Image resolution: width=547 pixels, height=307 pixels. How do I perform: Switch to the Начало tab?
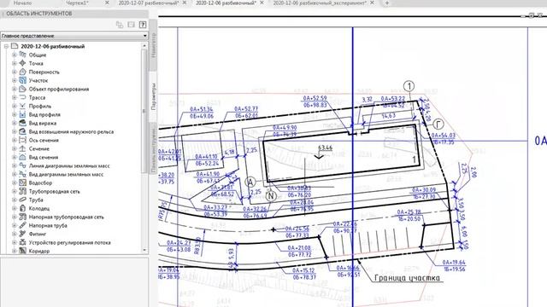coord(22,3)
